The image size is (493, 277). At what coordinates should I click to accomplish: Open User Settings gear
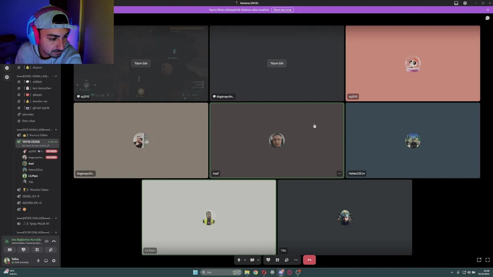click(54, 260)
